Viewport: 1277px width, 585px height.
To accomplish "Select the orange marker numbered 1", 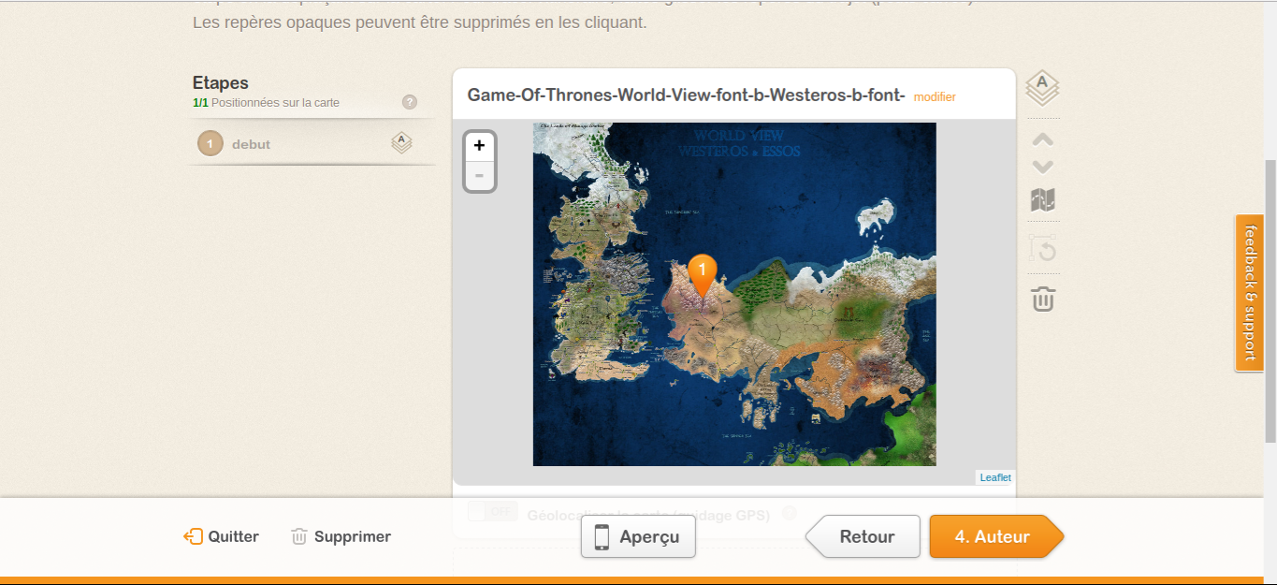I will (702, 276).
